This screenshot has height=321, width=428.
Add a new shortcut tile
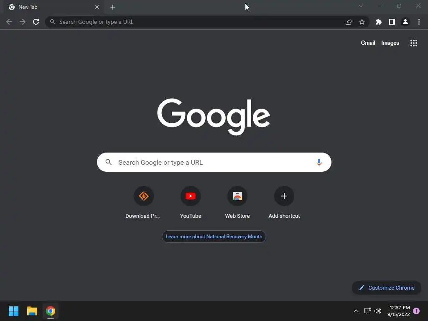click(x=284, y=203)
